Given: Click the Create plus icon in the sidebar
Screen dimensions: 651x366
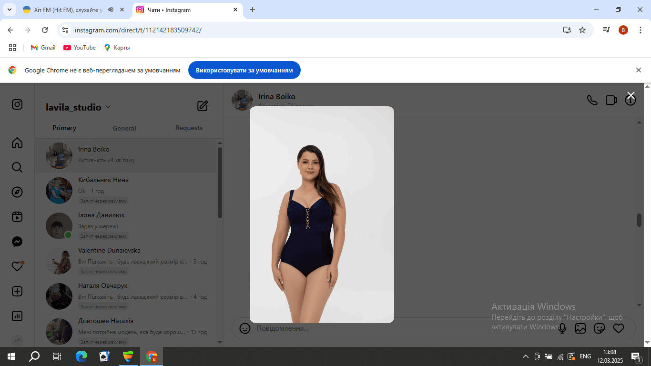Looking at the screenshot, I should tap(17, 291).
